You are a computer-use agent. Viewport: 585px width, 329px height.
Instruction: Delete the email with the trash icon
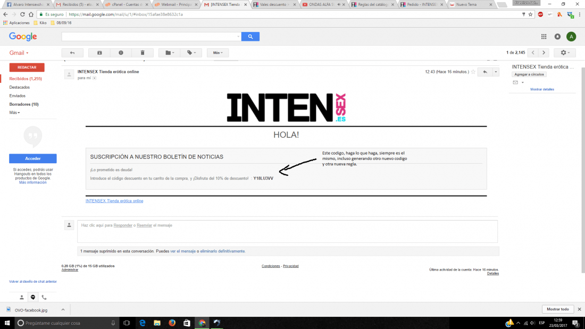pyautogui.click(x=143, y=53)
